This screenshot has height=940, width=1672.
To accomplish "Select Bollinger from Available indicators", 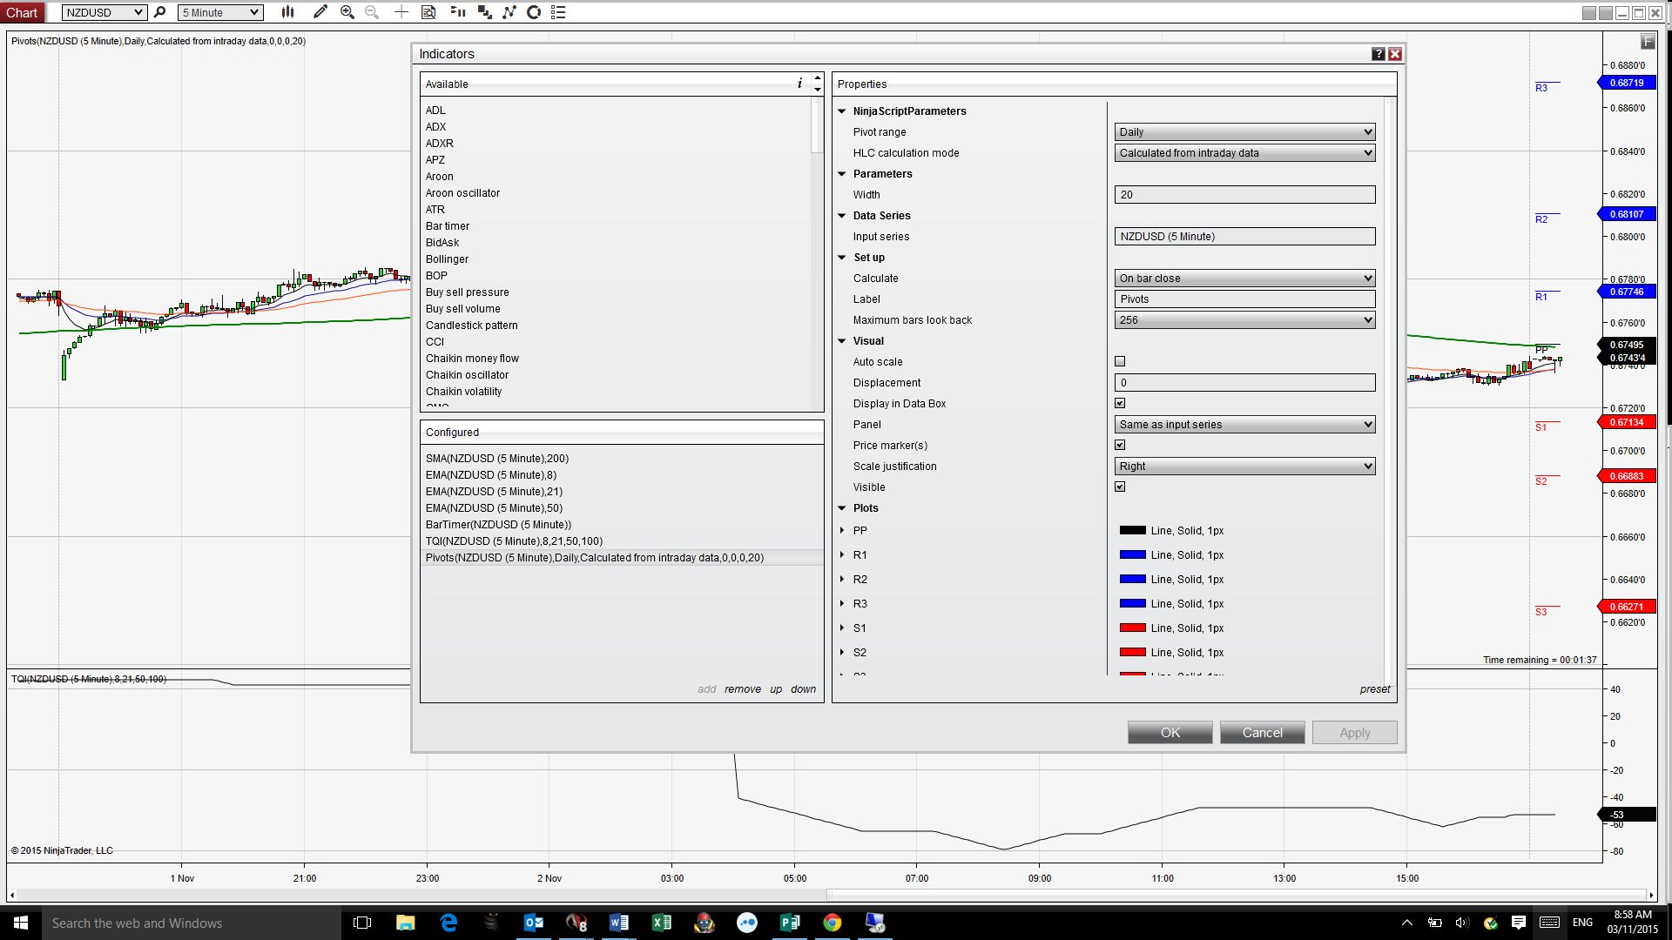I will click(447, 259).
